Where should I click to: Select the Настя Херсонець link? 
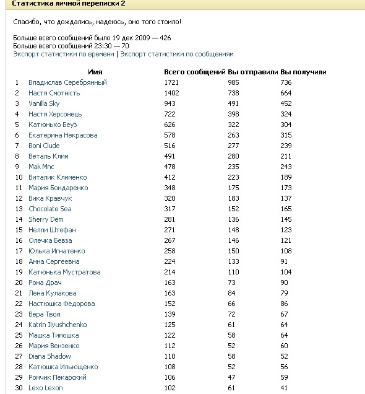[55, 114]
